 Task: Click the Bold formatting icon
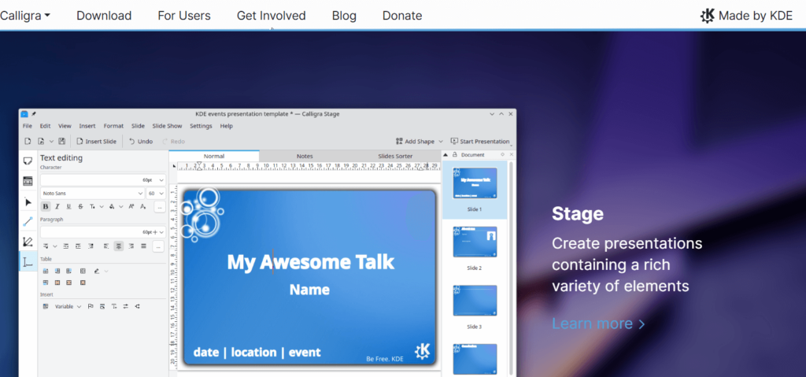pyautogui.click(x=45, y=206)
